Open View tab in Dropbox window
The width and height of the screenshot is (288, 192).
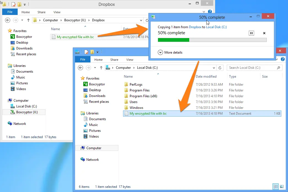[x=57, y=12]
